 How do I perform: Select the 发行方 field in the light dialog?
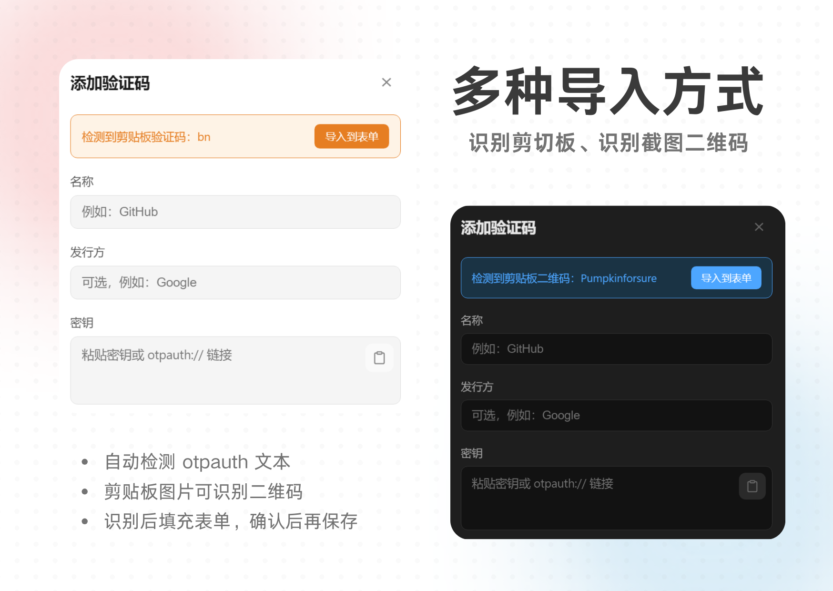click(235, 283)
